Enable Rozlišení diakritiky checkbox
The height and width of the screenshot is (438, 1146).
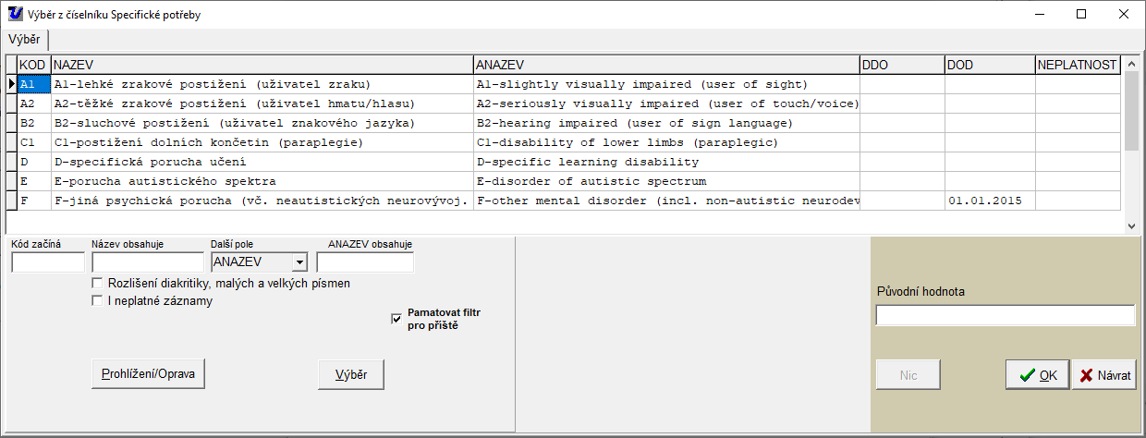coord(96,283)
